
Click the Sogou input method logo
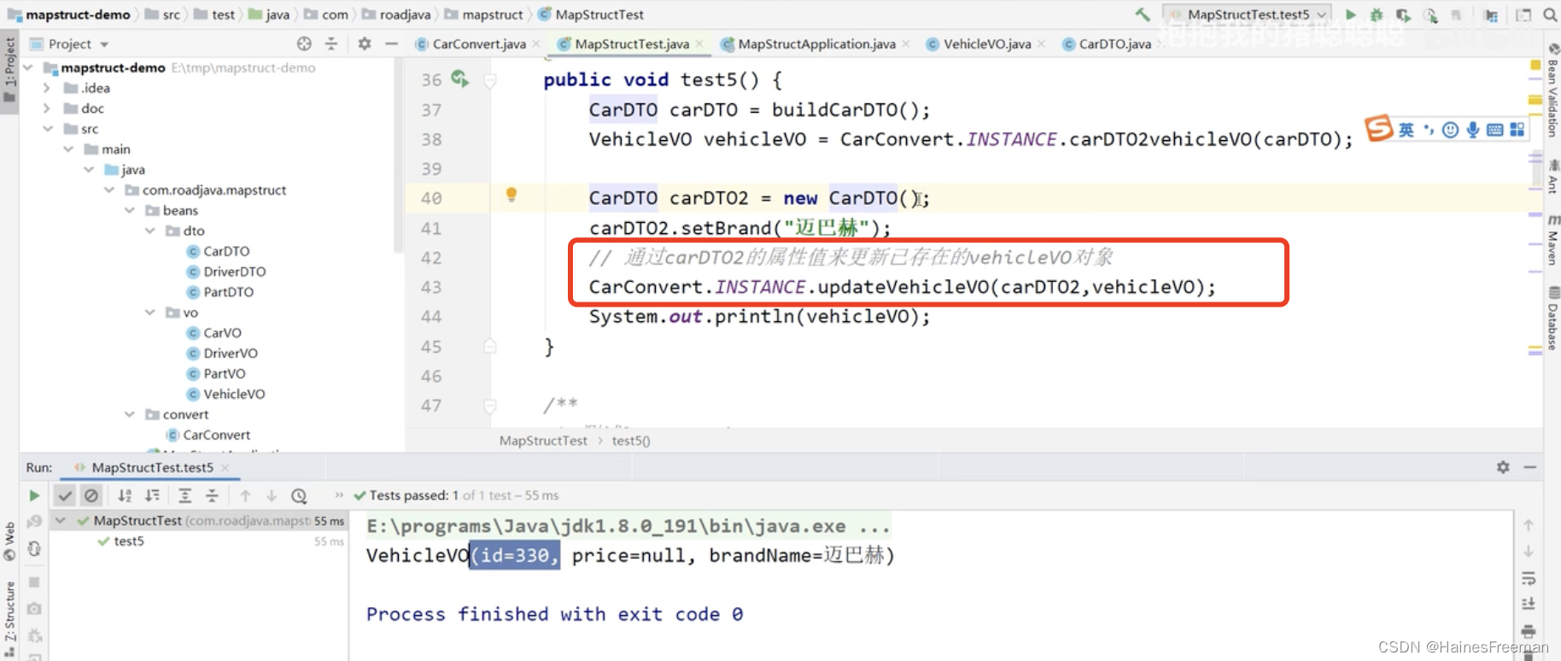(1378, 129)
